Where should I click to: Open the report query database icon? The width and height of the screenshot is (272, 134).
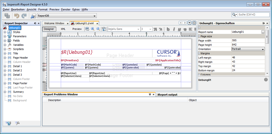[x=87, y=29]
